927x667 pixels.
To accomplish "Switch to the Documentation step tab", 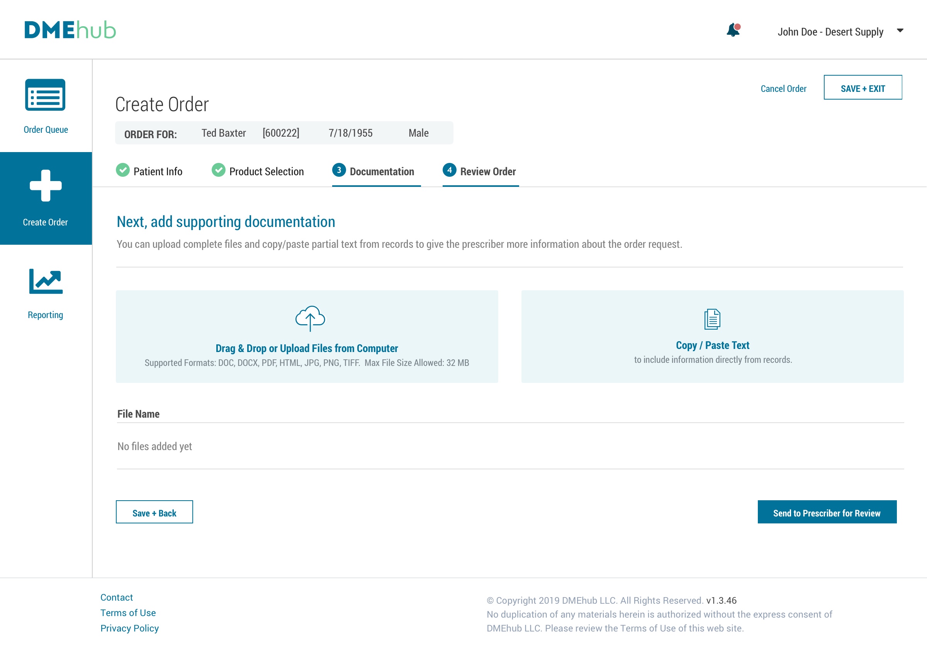I will [381, 171].
